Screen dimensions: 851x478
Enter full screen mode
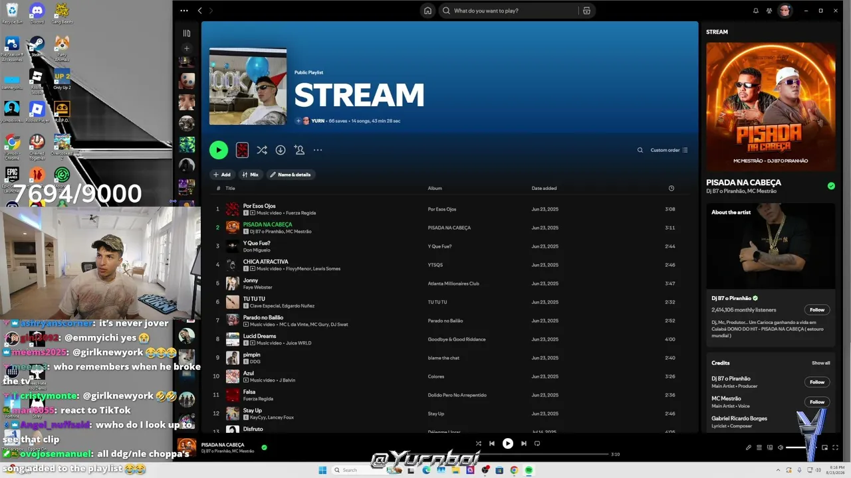click(x=836, y=447)
